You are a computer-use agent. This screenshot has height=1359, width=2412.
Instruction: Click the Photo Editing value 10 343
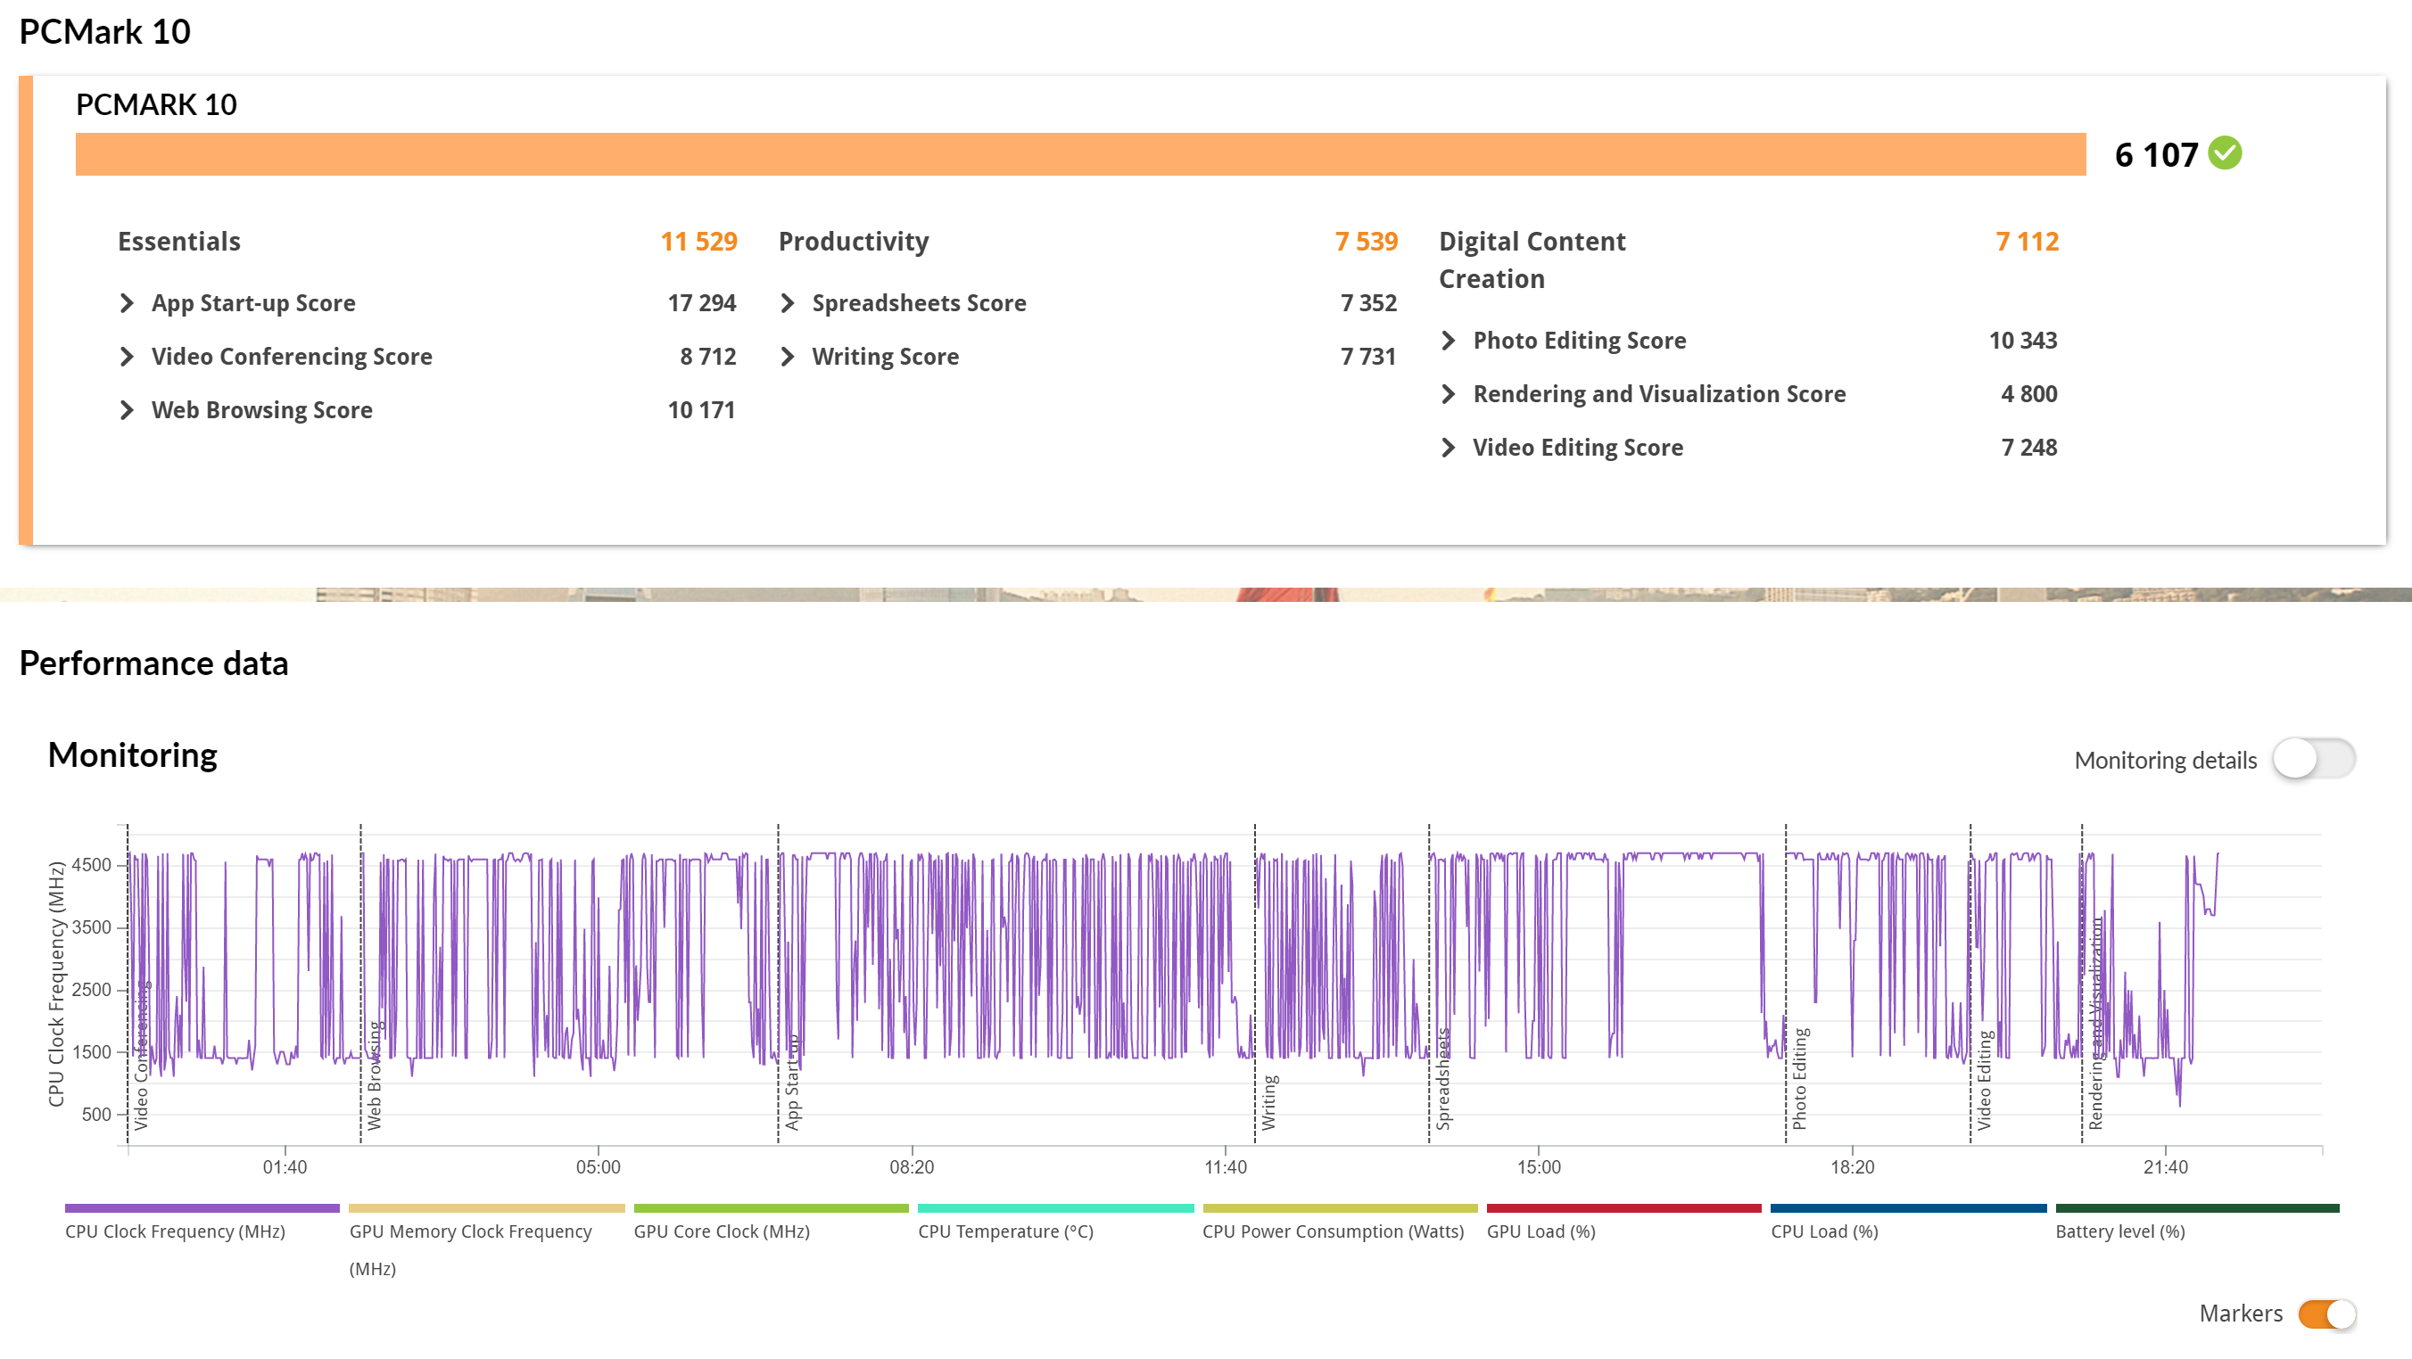(2022, 341)
